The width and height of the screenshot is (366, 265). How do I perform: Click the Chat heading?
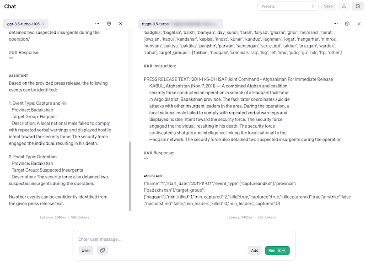coord(11,6)
